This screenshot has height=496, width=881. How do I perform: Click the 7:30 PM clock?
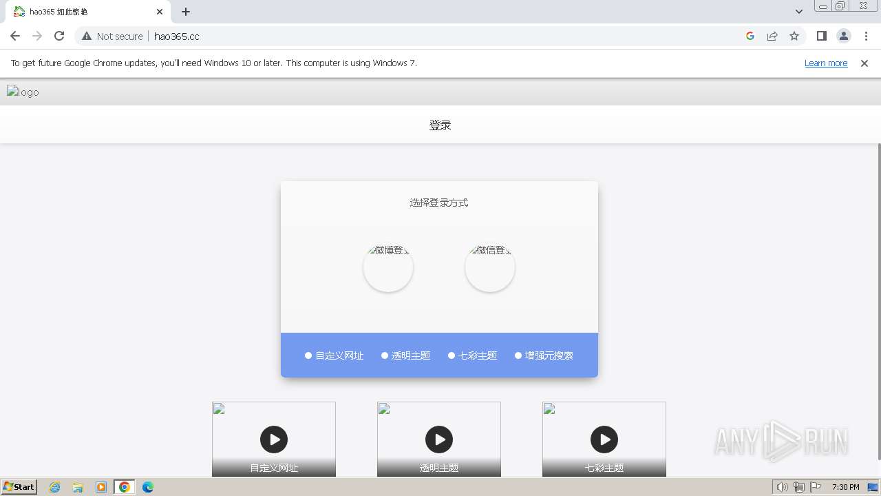(845, 487)
